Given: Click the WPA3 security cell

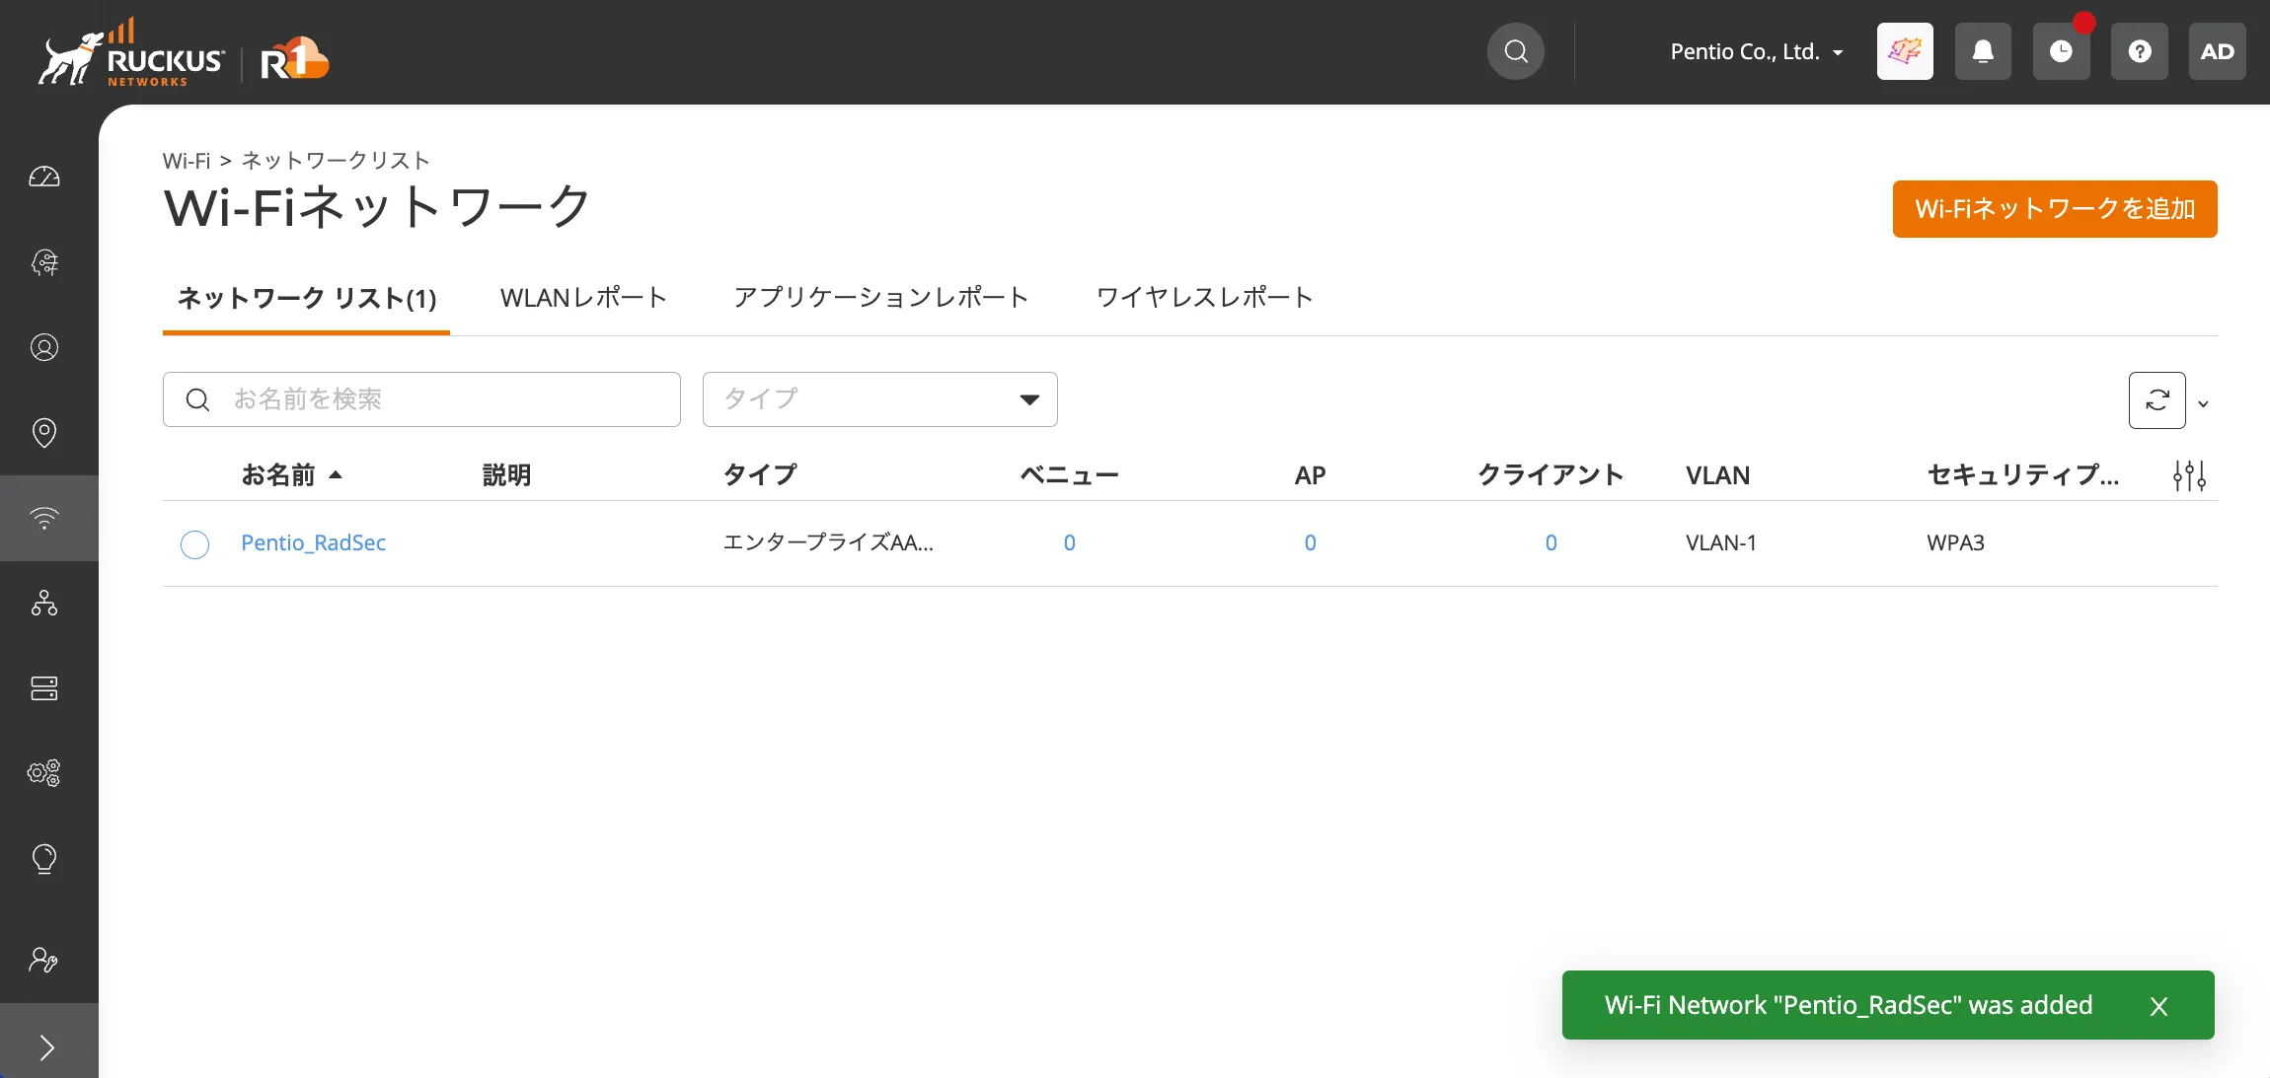Looking at the screenshot, I should pos(1955,542).
